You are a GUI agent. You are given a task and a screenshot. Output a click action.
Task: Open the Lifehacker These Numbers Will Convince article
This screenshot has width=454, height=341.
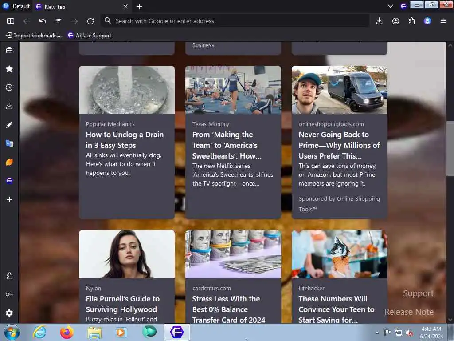(x=337, y=309)
